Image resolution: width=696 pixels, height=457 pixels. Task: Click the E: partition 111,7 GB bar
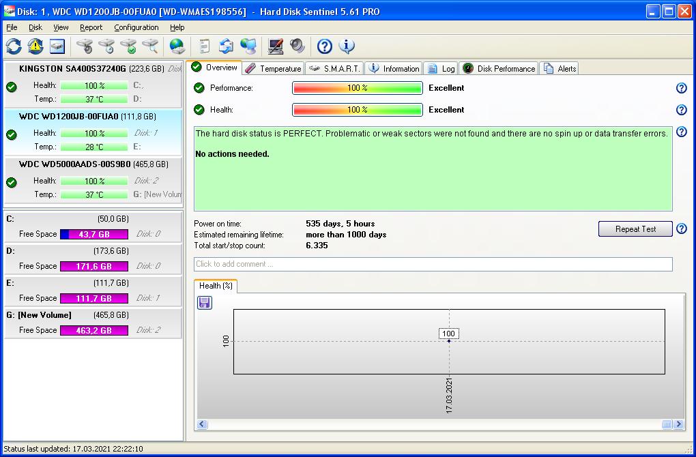pyautogui.click(x=94, y=298)
